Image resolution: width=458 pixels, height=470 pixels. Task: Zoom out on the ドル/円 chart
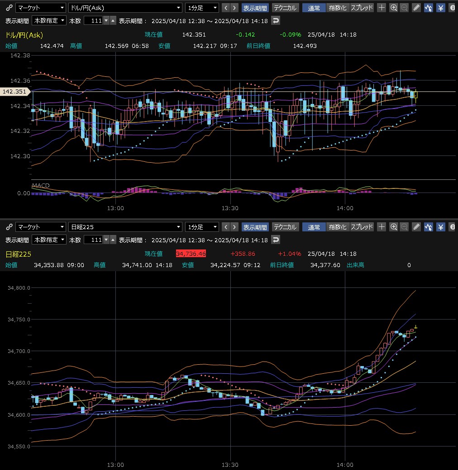(404, 8)
